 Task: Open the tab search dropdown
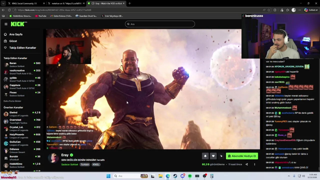[x=3, y=3]
